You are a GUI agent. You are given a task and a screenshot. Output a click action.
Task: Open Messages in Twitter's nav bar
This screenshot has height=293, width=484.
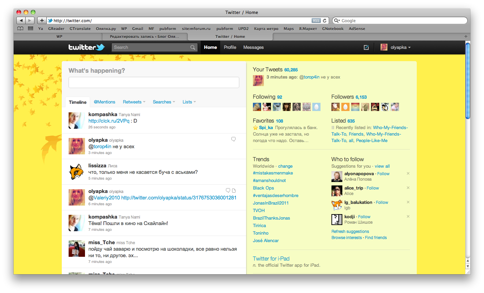(254, 47)
